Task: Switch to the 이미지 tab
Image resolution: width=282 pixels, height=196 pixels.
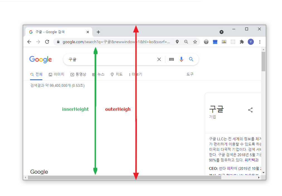Action: [57, 74]
